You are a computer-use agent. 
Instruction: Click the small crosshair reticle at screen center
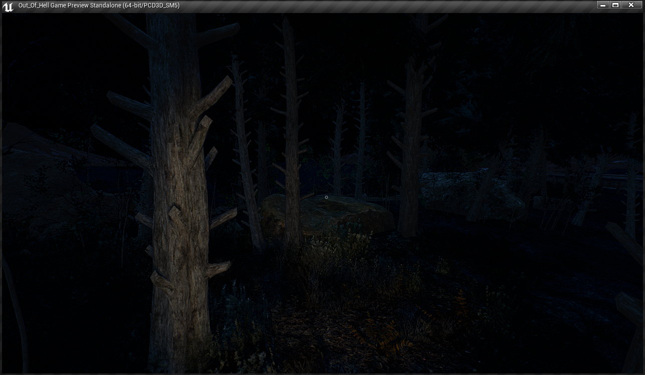[327, 197]
